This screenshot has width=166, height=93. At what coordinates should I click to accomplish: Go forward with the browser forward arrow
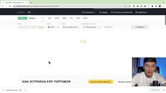6,6
